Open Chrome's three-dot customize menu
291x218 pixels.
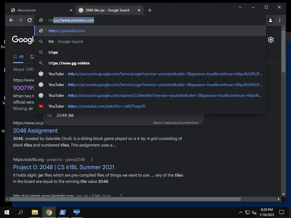coord(280,20)
